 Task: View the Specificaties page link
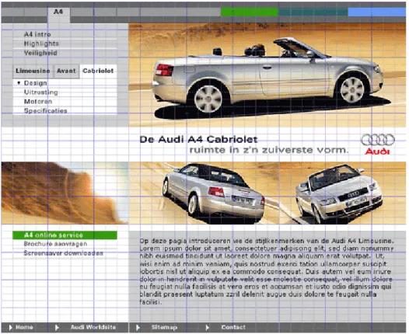[x=46, y=111]
